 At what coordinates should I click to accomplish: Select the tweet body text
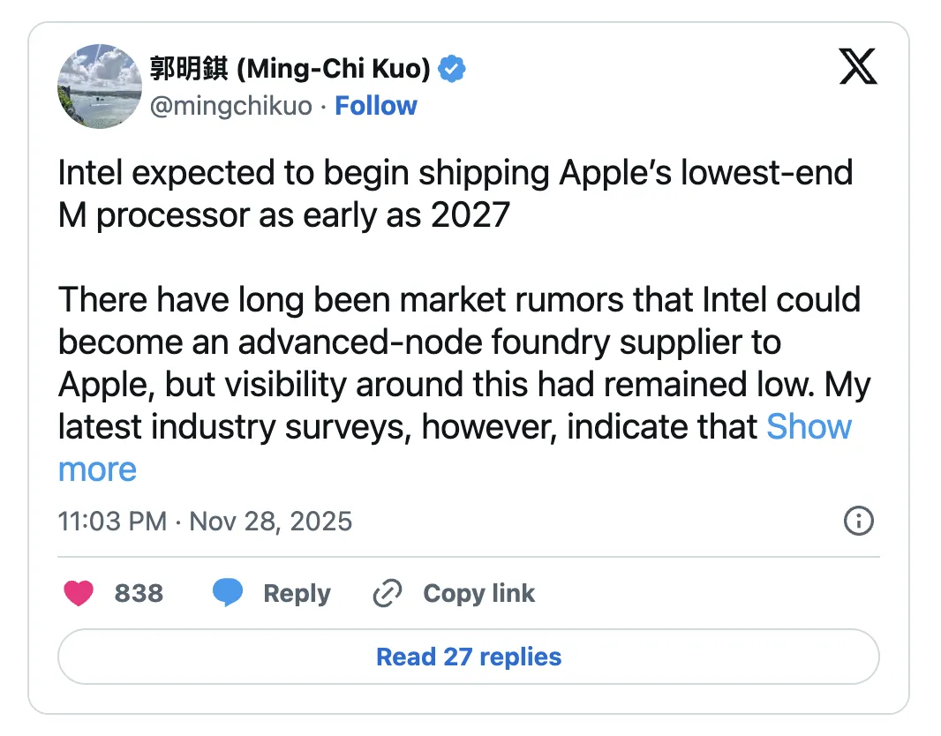(x=459, y=300)
